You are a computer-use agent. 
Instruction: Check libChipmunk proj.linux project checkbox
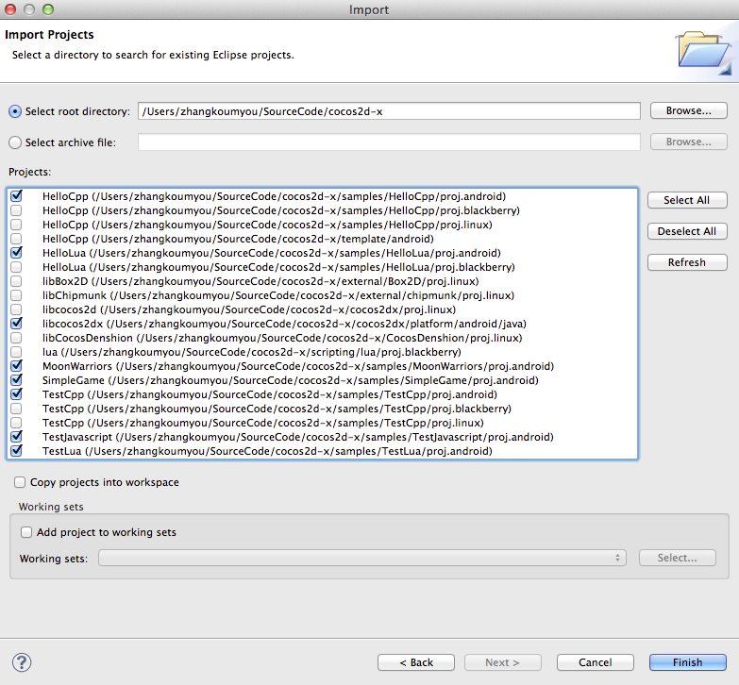coord(16,295)
